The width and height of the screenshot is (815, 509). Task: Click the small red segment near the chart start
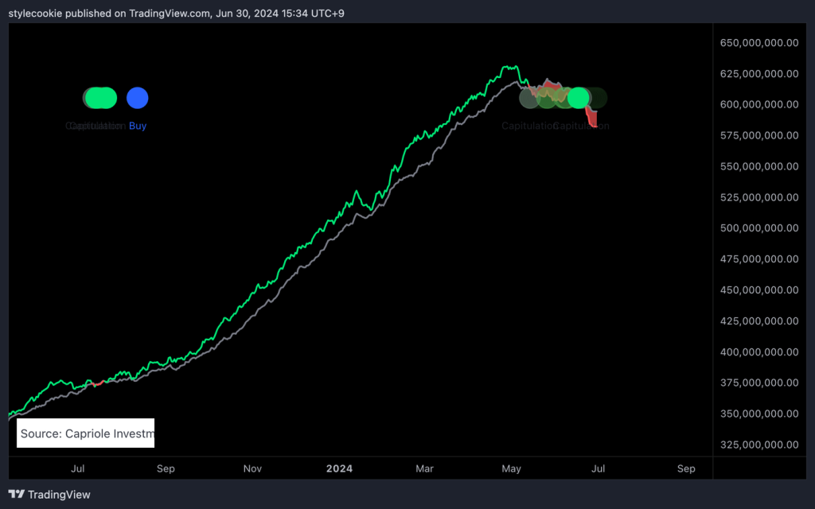[x=98, y=384]
